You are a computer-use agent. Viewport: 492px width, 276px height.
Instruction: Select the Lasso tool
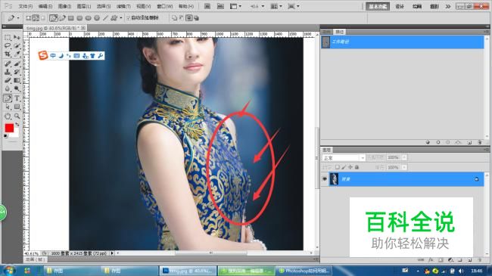(8, 46)
